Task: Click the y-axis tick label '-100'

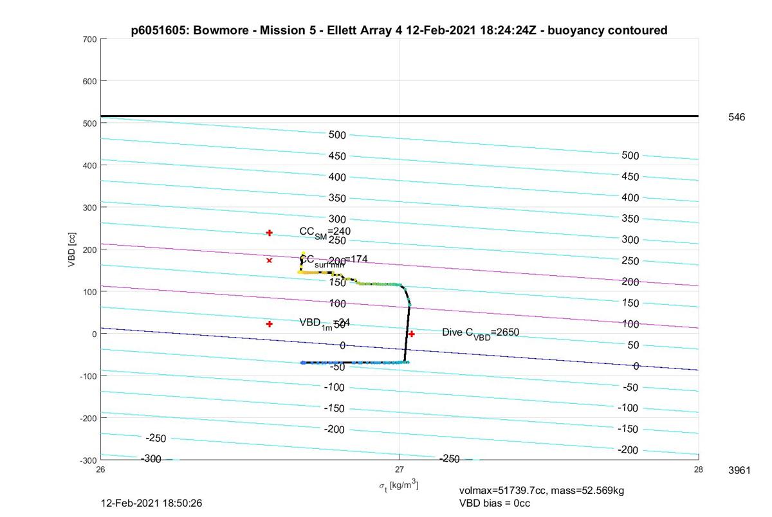Action: (x=88, y=376)
